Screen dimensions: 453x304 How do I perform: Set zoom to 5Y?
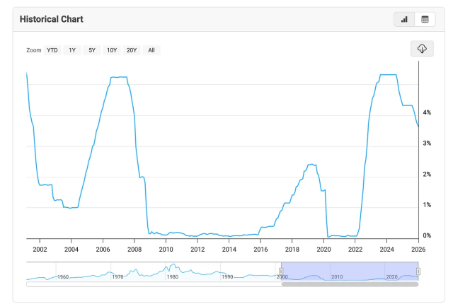92,50
